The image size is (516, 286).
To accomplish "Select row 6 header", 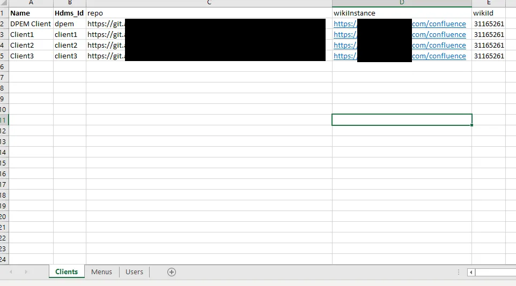I will [4, 67].
